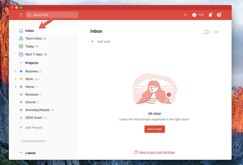Viewport: 243px width, 165px height.
Task: Open the three-dot more actions menu
Action: pyautogui.click(x=216, y=32)
